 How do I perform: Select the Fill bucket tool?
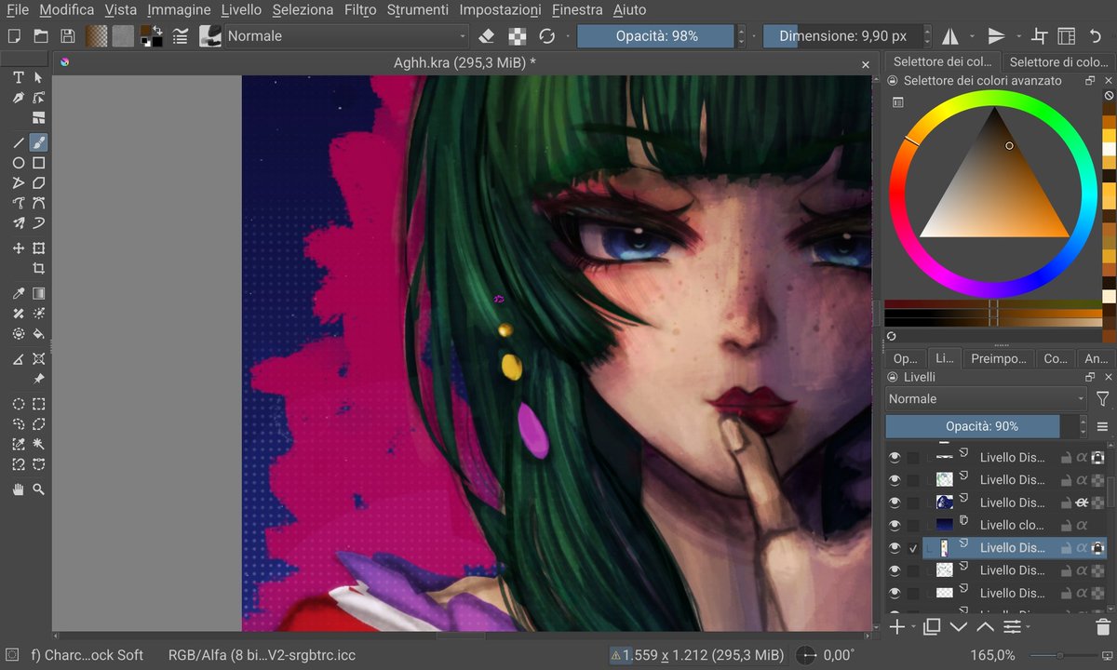point(39,333)
